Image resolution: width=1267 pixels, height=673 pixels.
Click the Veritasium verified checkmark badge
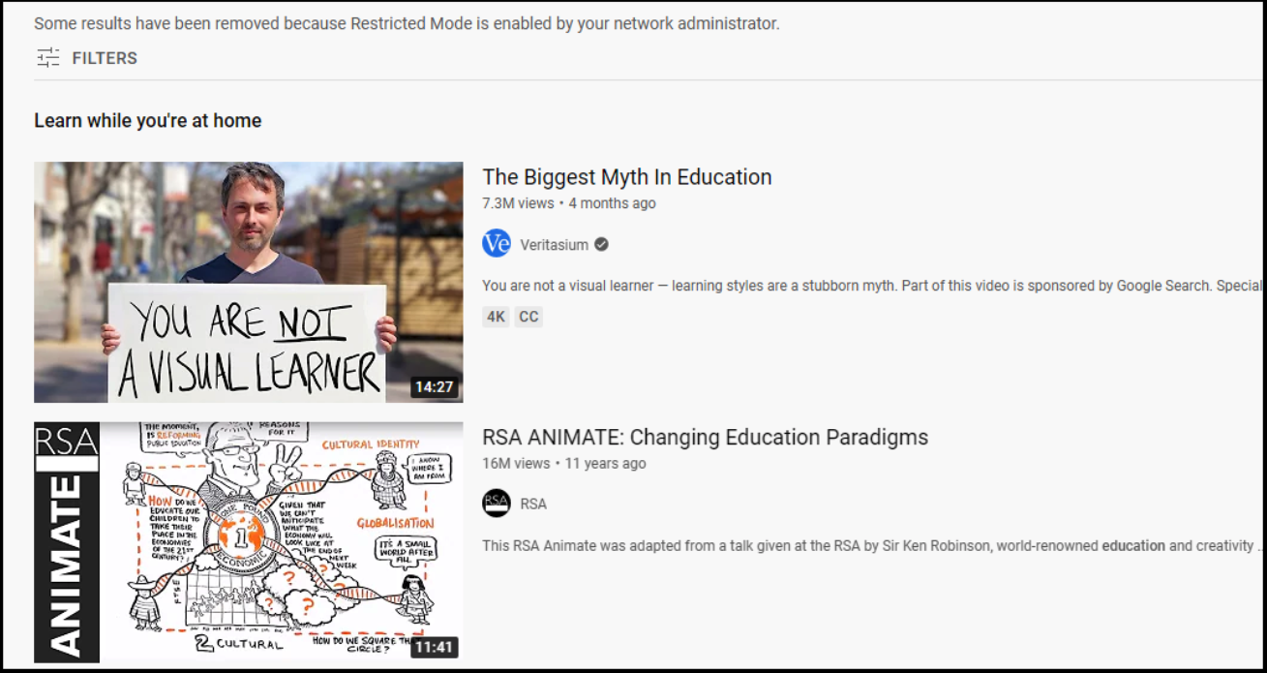601,245
